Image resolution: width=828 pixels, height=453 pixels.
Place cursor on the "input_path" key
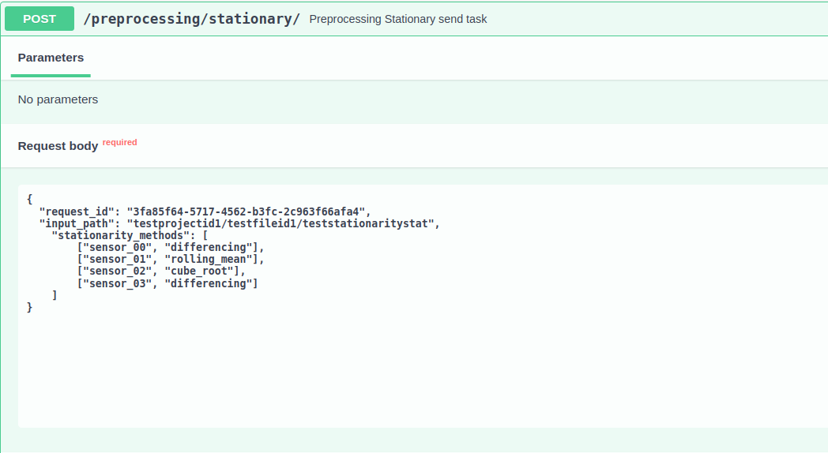point(75,223)
